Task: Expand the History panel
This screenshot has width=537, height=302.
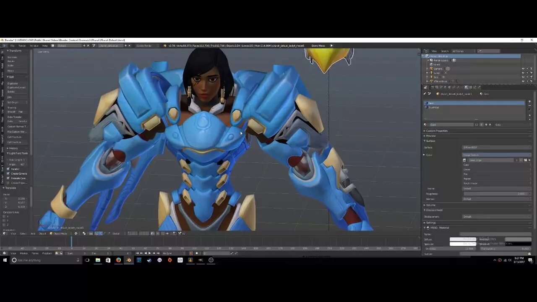Action: click(16, 148)
